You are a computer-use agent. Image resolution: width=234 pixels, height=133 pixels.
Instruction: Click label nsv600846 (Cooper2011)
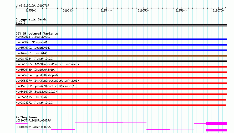coord(33,42)
